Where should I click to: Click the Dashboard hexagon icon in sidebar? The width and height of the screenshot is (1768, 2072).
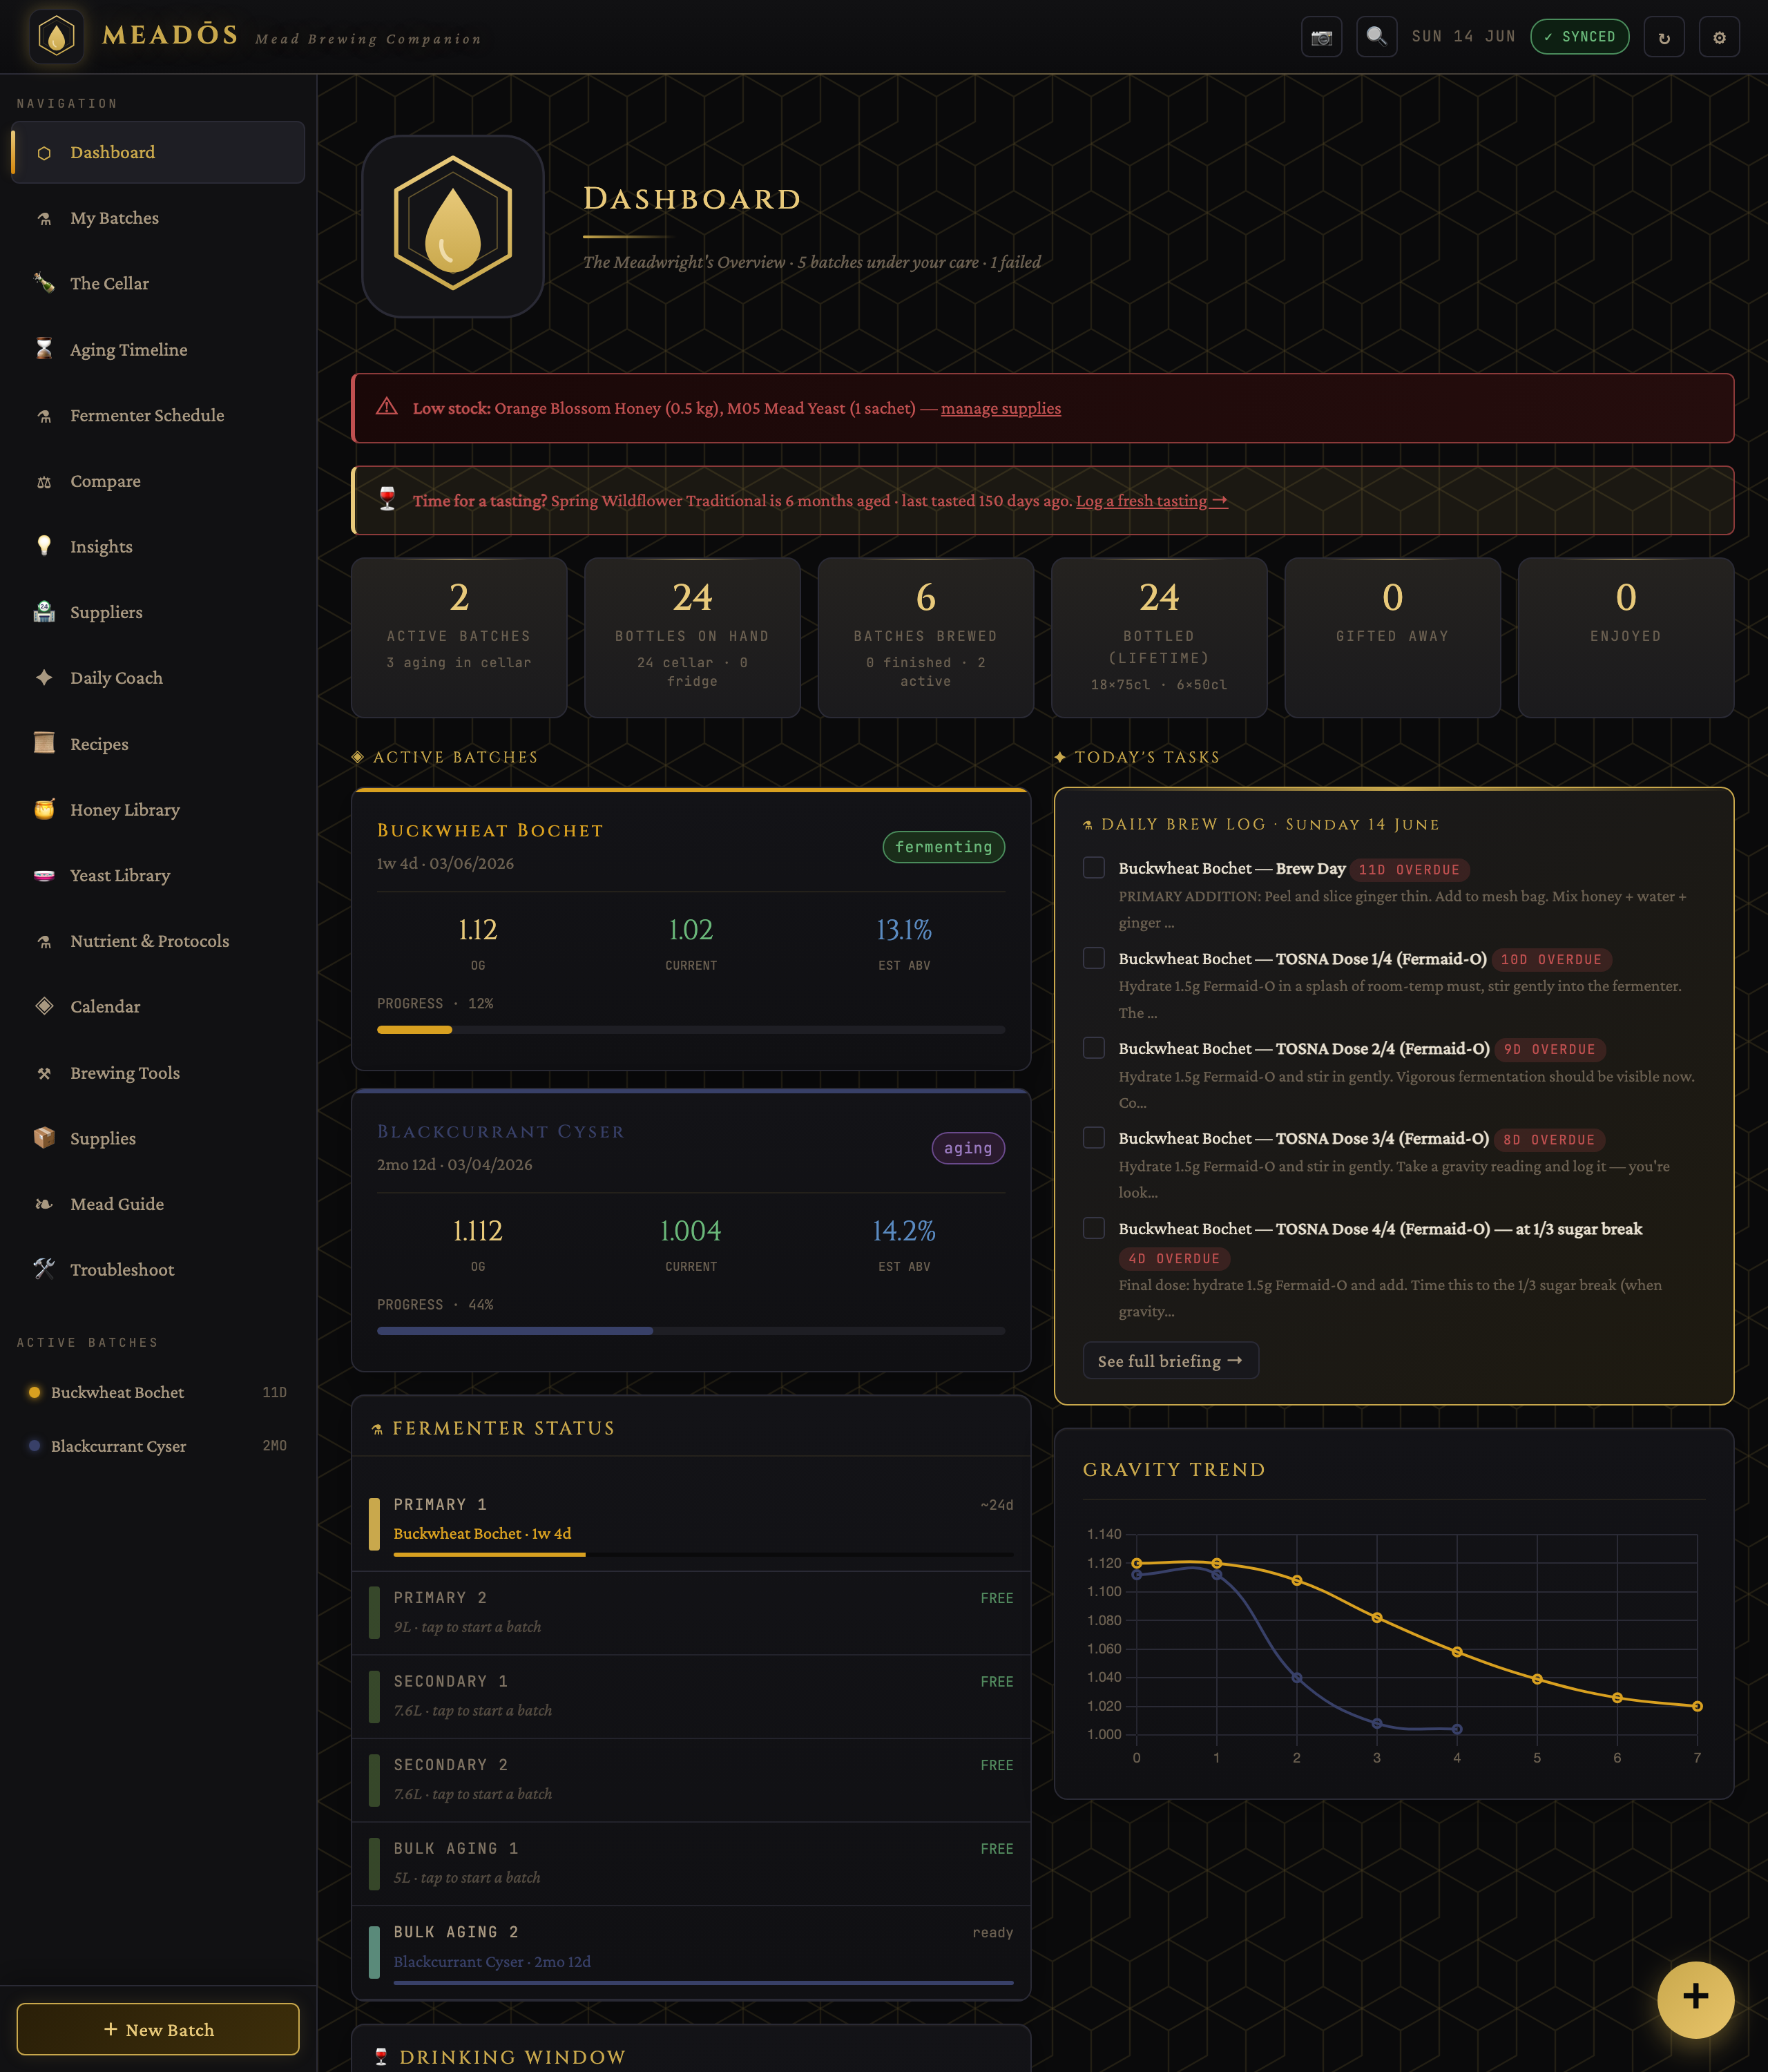click(x=44, y=153)
